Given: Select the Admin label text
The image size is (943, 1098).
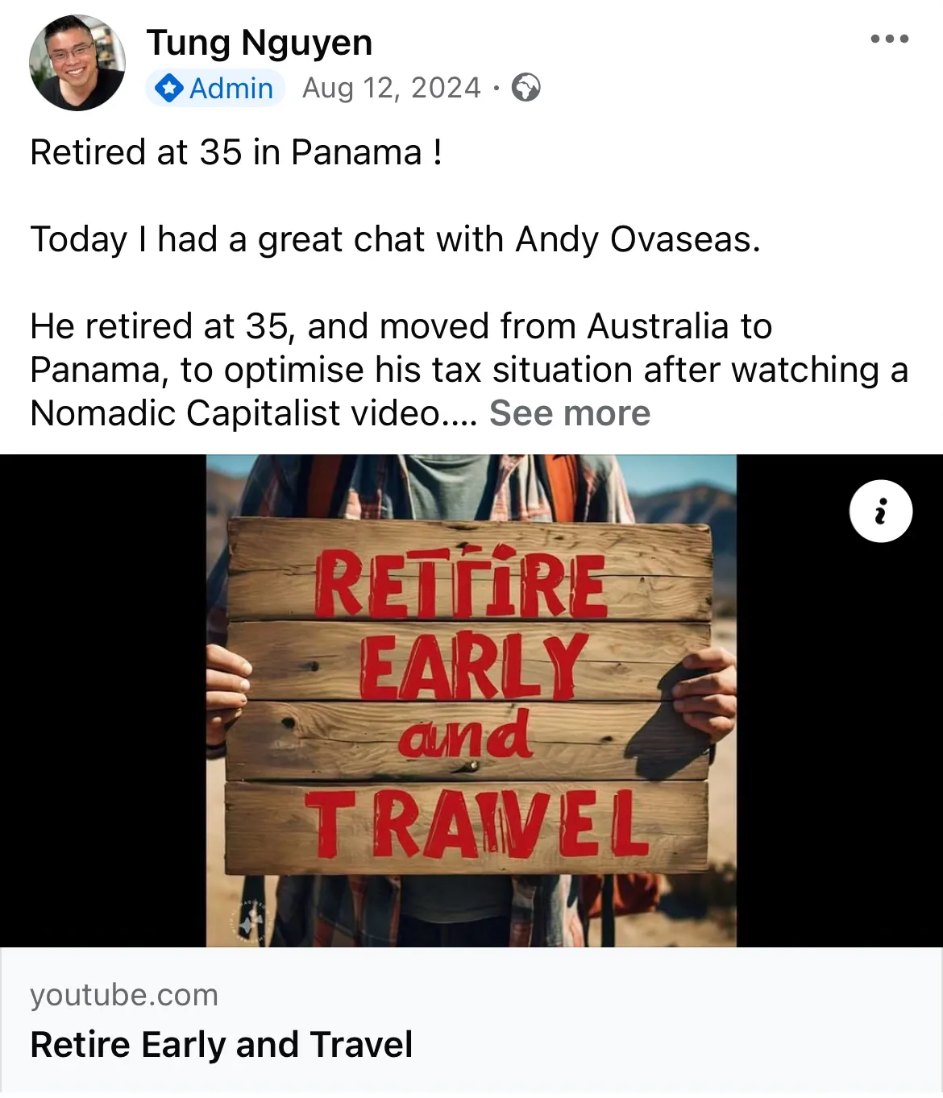Looking at the screenshot, I should tap(231, 88).
